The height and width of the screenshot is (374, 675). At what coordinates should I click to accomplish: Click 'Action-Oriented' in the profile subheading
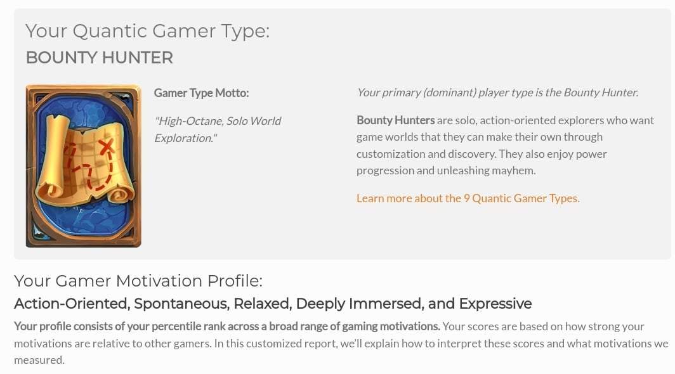coord(72,304)
